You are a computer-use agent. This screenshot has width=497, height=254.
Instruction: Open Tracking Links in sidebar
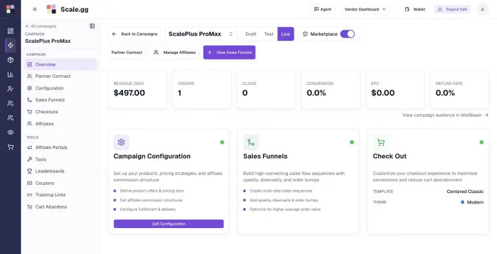(x=60, y=195)
